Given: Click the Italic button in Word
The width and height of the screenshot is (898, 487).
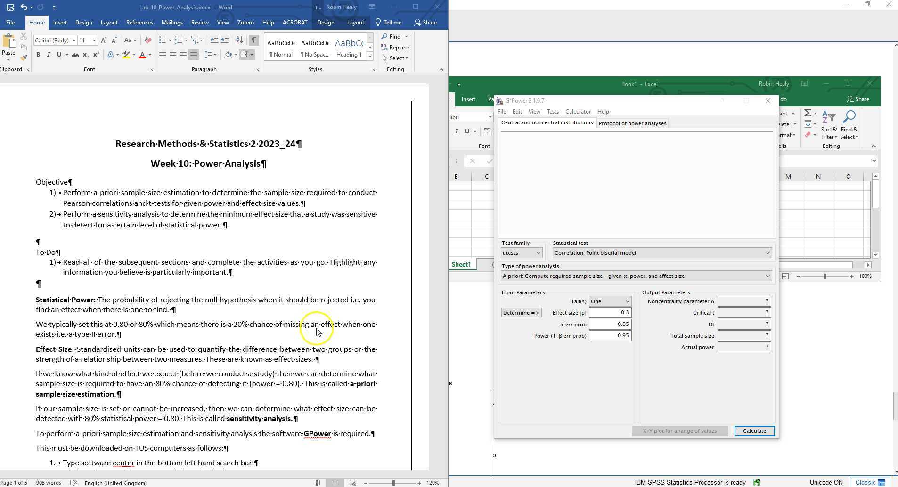Looking at the screenshot, I should (x=48, y=55).
